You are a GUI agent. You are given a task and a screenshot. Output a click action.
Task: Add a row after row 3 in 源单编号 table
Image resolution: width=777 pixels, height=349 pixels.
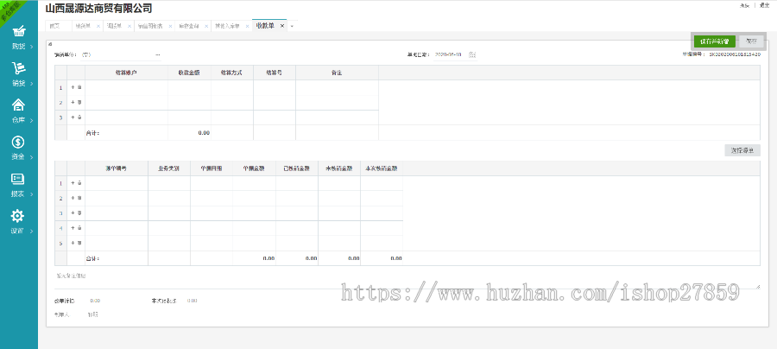click(x=73, y=213)
